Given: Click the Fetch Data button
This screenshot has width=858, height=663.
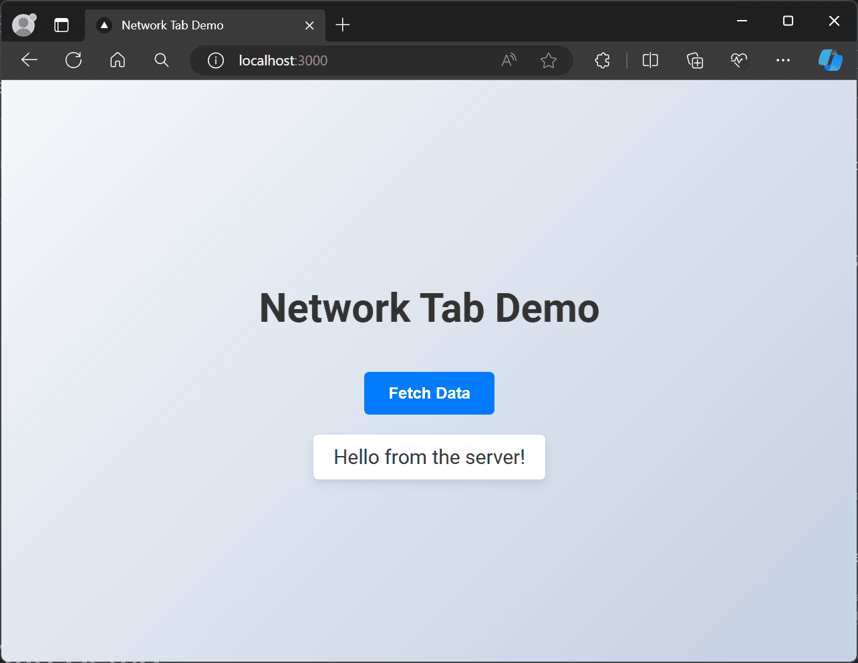Looking at the screenshot, I should pyautogui.click(x=429, y=393).
